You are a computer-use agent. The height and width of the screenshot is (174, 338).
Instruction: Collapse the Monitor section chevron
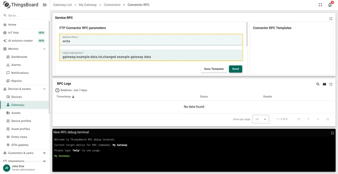[44, 49]
